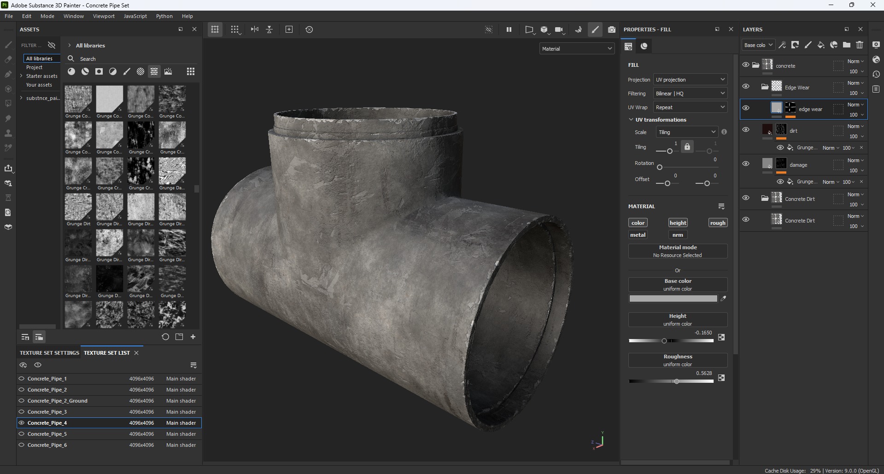Filter assets by smart materials icon
This screenshot has height=474, width=884.
85,71
